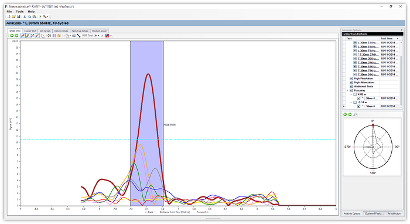410x224 pixels.
Task: Click the scissors Cut icon
Action: (25, 16)
